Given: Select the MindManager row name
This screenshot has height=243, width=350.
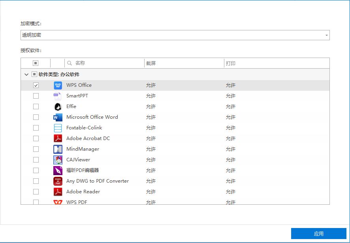Looking at the screenshot, I should pos(83,149).
